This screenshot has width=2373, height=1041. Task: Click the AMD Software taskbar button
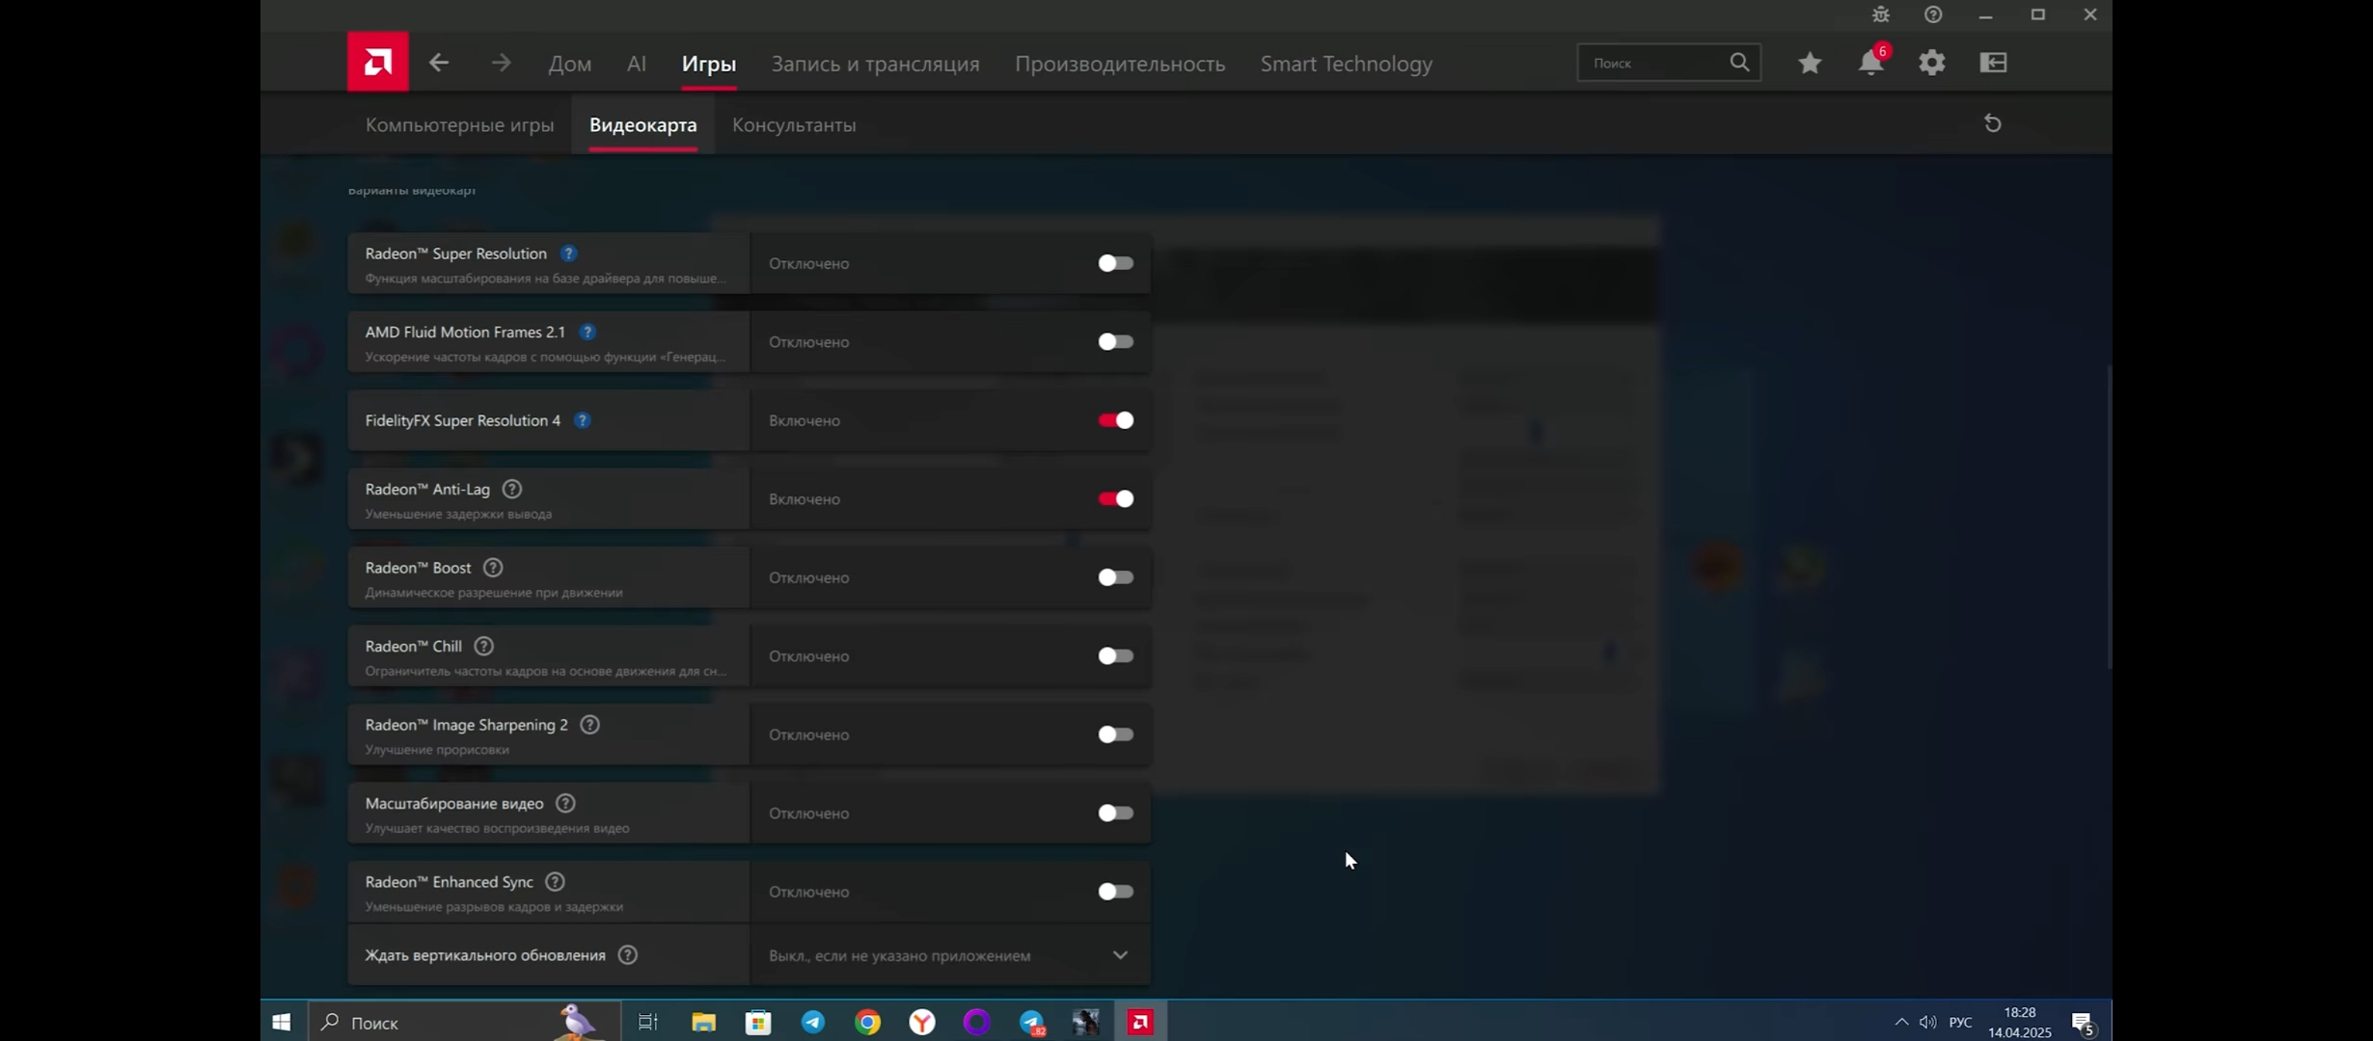coord(1140,1022)
